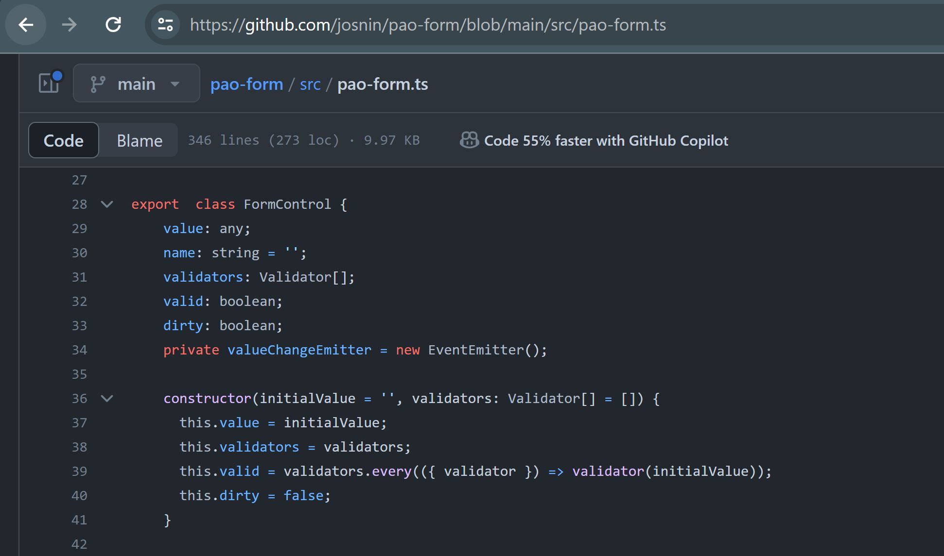Select line number 27
Viewport: 944px width, 556px height.
(80, 180)
